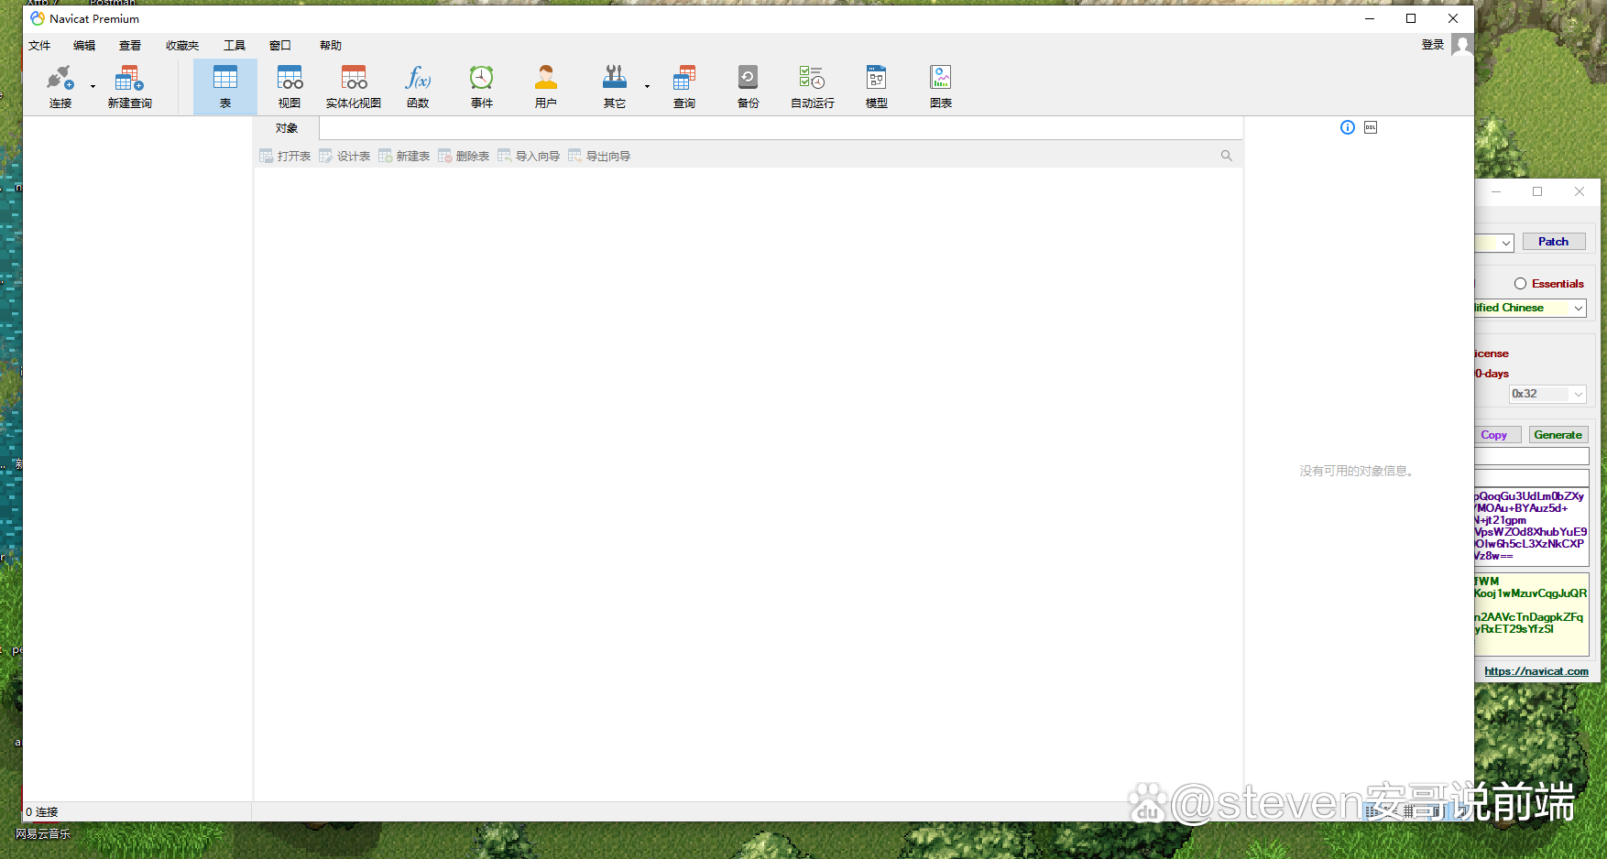This screenshot has height=859, width=1607.
Task: Click the Connection (连接) plug icon
Action: 60,79
